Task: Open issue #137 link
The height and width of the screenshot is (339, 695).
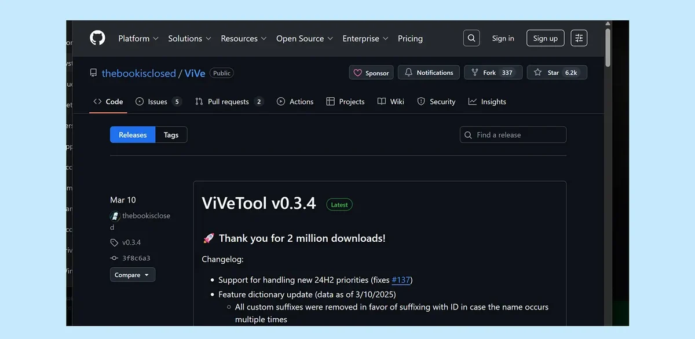Action: pyautogui.click(x=401, y=280)
